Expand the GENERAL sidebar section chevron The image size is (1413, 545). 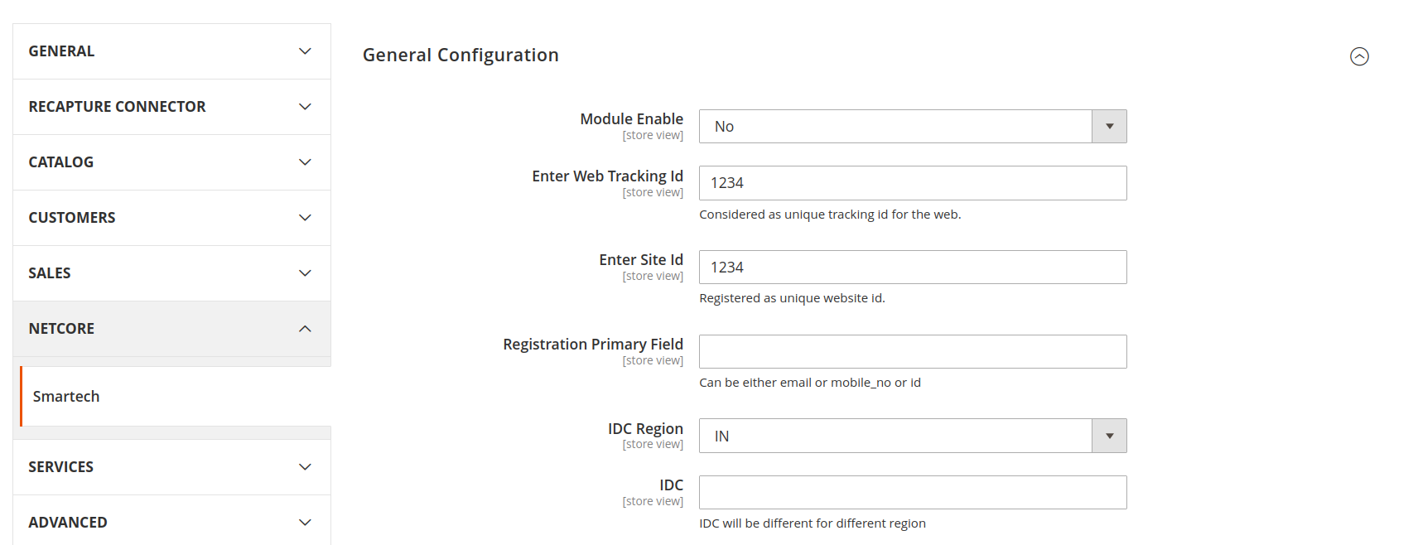click(x=305, y=51)
